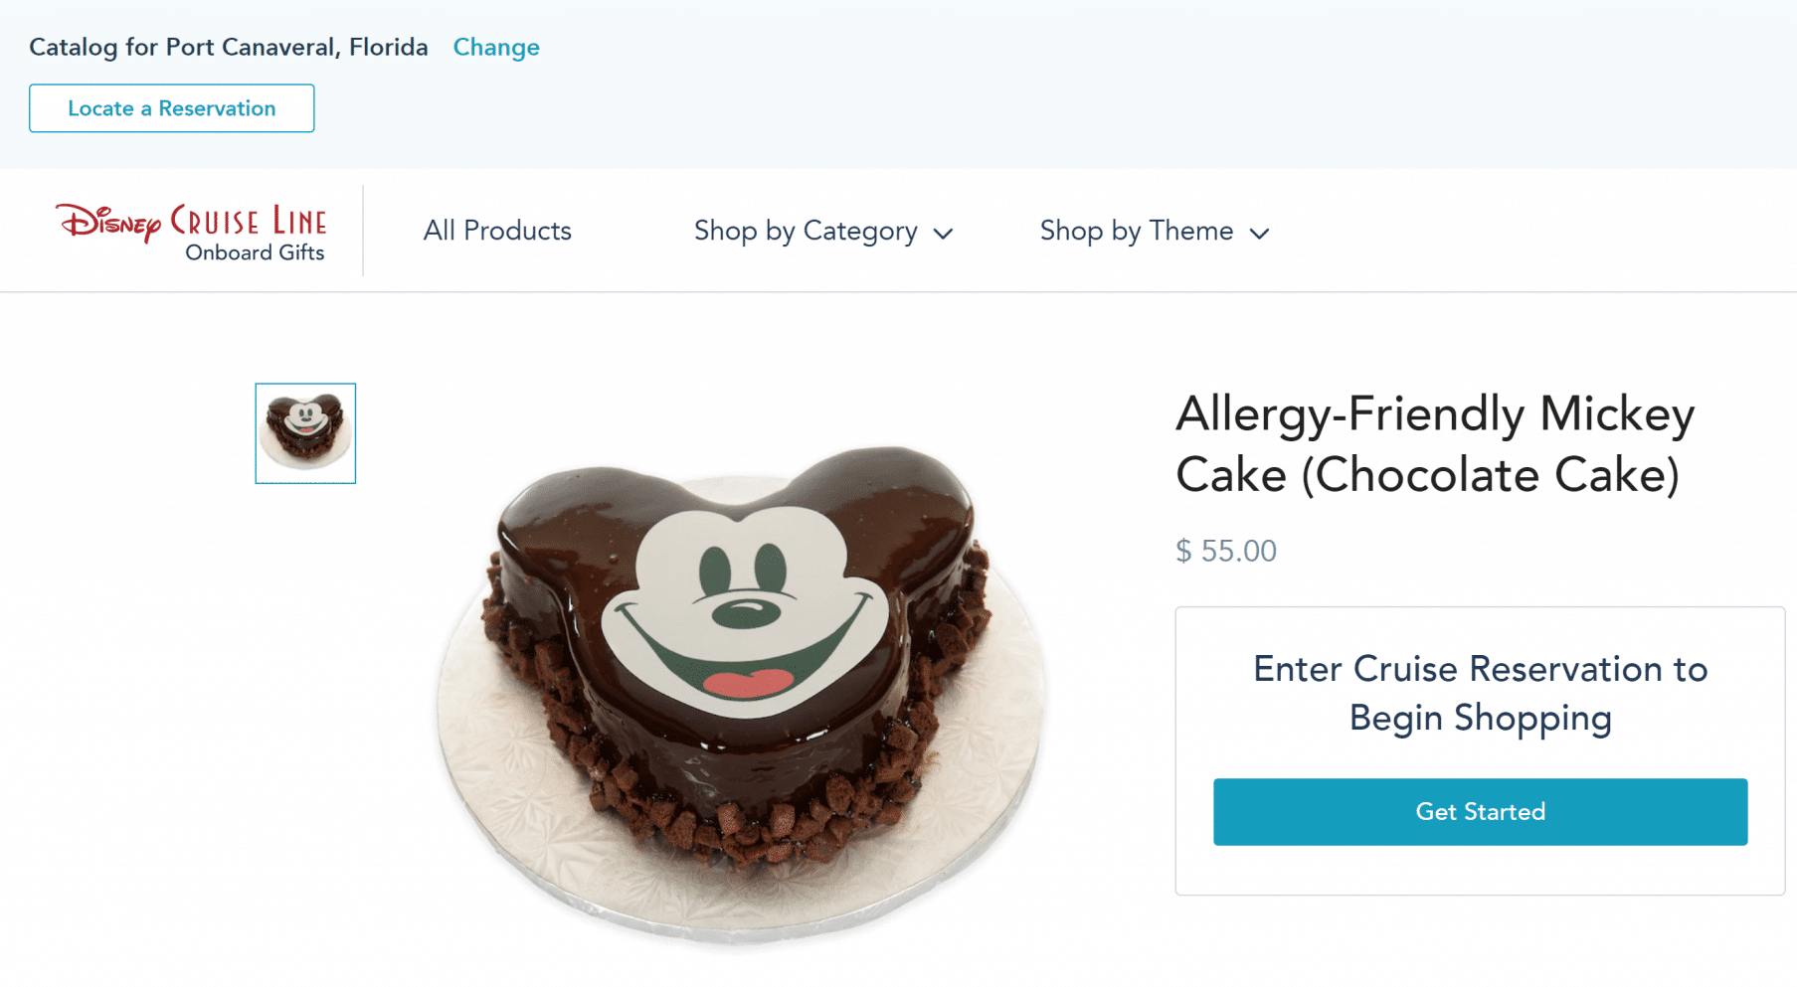Image resolution: width=1797 pixels, height=987 pixels.
Task: Click the Locate a Reservation button
Action: (172, 108)
